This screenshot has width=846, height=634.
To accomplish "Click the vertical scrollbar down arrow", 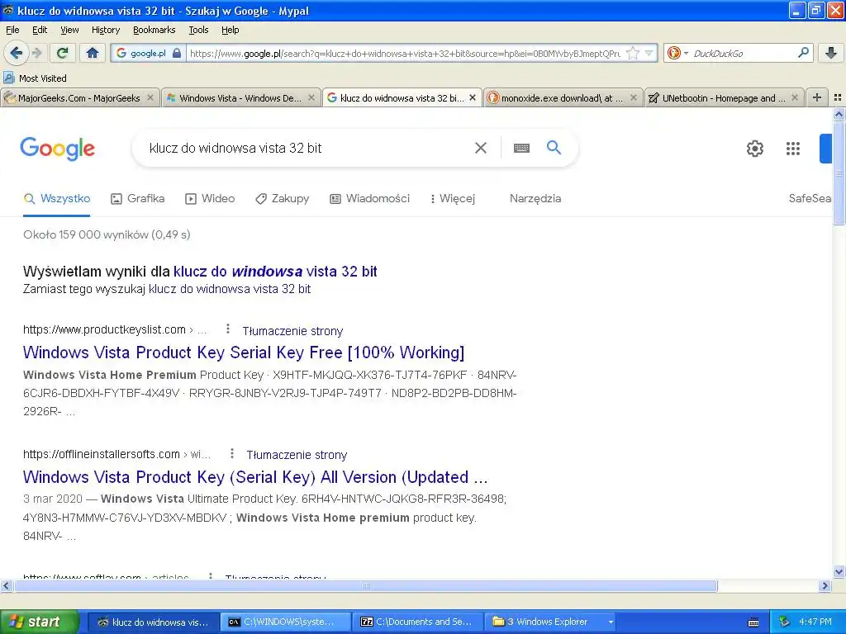I will [x=839, y=571].
